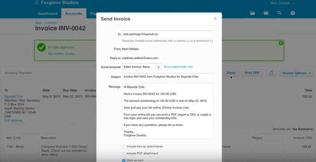
Task: Open the organisation menu icon beside Foxglove Studios
Action: (36, 3)
